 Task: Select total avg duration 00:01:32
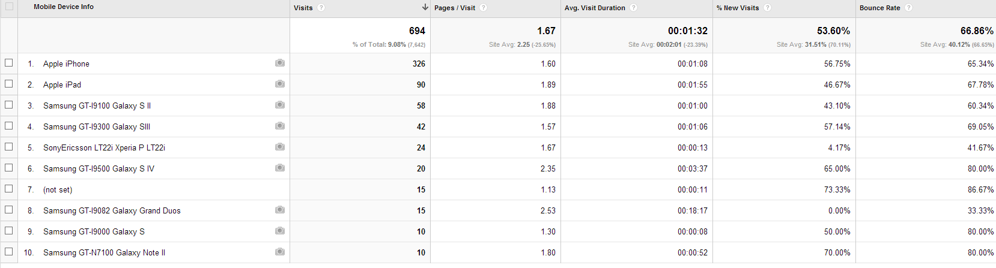[x=688, y=31]
